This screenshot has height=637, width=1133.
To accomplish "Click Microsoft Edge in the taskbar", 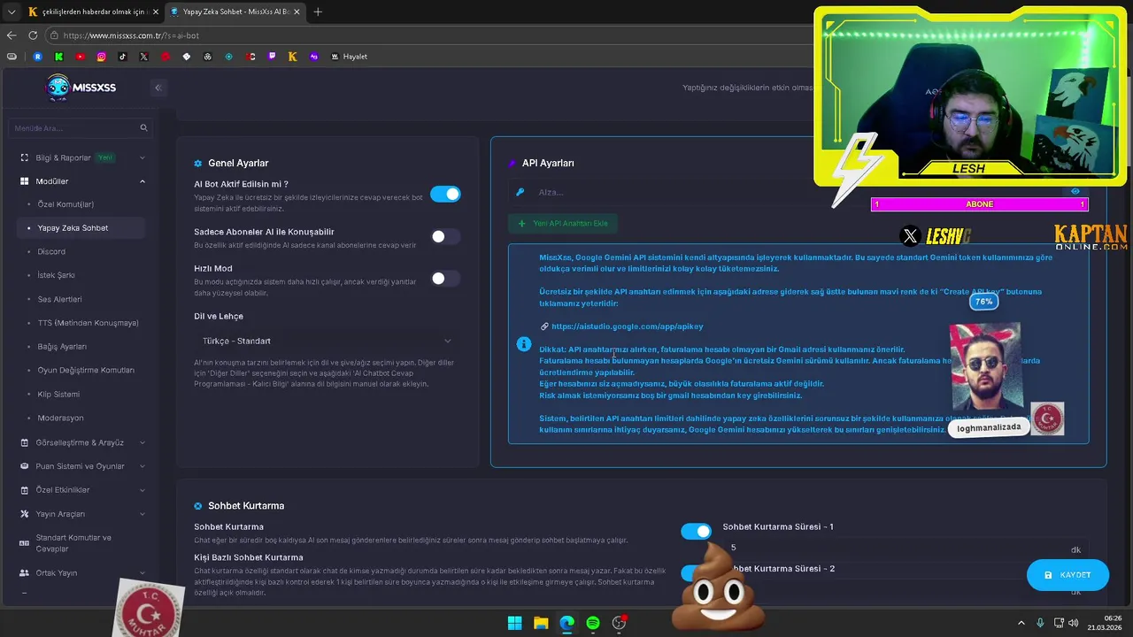I will coord(566,623).
